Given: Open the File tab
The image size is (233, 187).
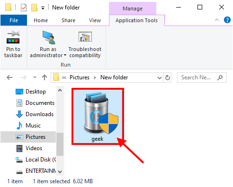Looking at the screenshot, I should click(x=14, y=20).
